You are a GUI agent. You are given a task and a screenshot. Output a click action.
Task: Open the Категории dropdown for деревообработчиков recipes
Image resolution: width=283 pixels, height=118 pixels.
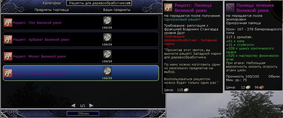tap(99, 3)
